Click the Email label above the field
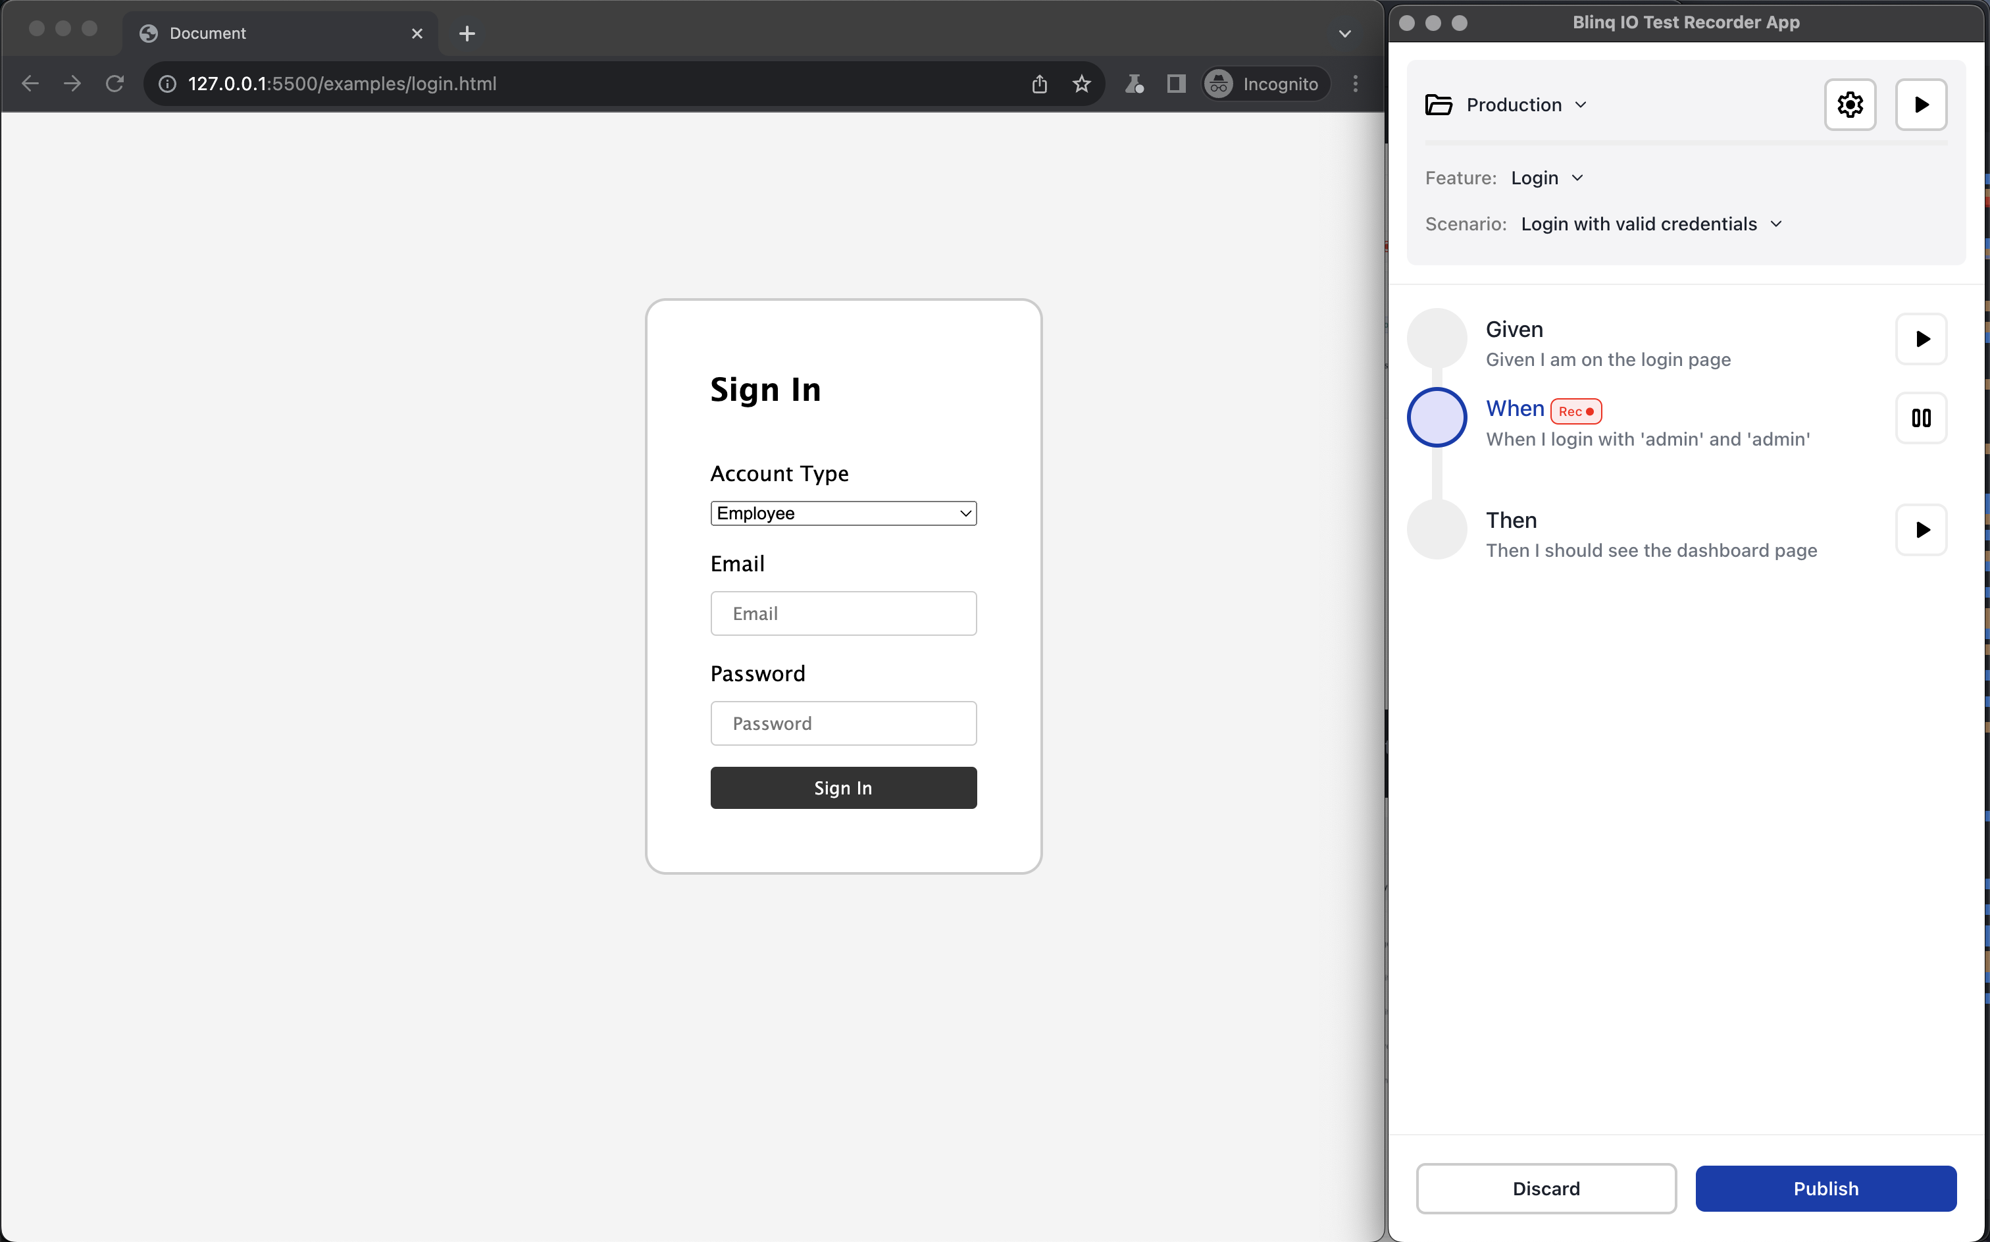Image resolution: width=1990 pixels, height=1242 pixels. pyautogui.click(x=736, y=564)
